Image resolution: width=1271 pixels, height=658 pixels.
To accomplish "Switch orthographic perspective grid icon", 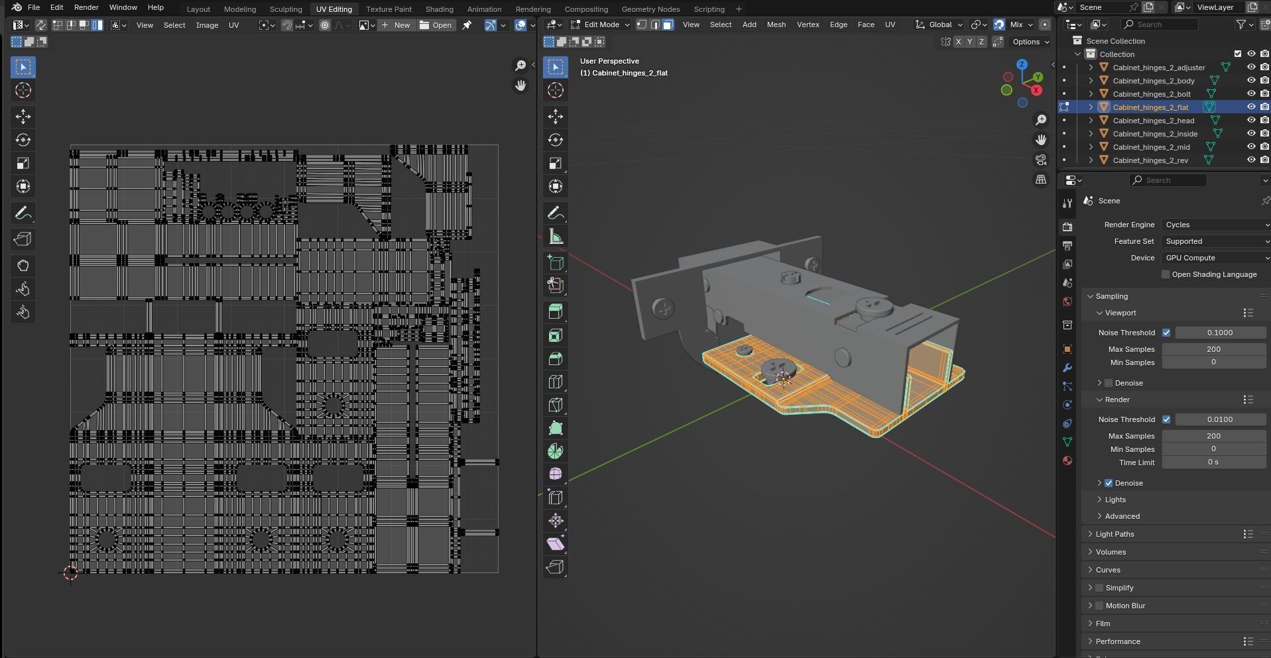I will pyautogui.click(x=1041, y=180).
